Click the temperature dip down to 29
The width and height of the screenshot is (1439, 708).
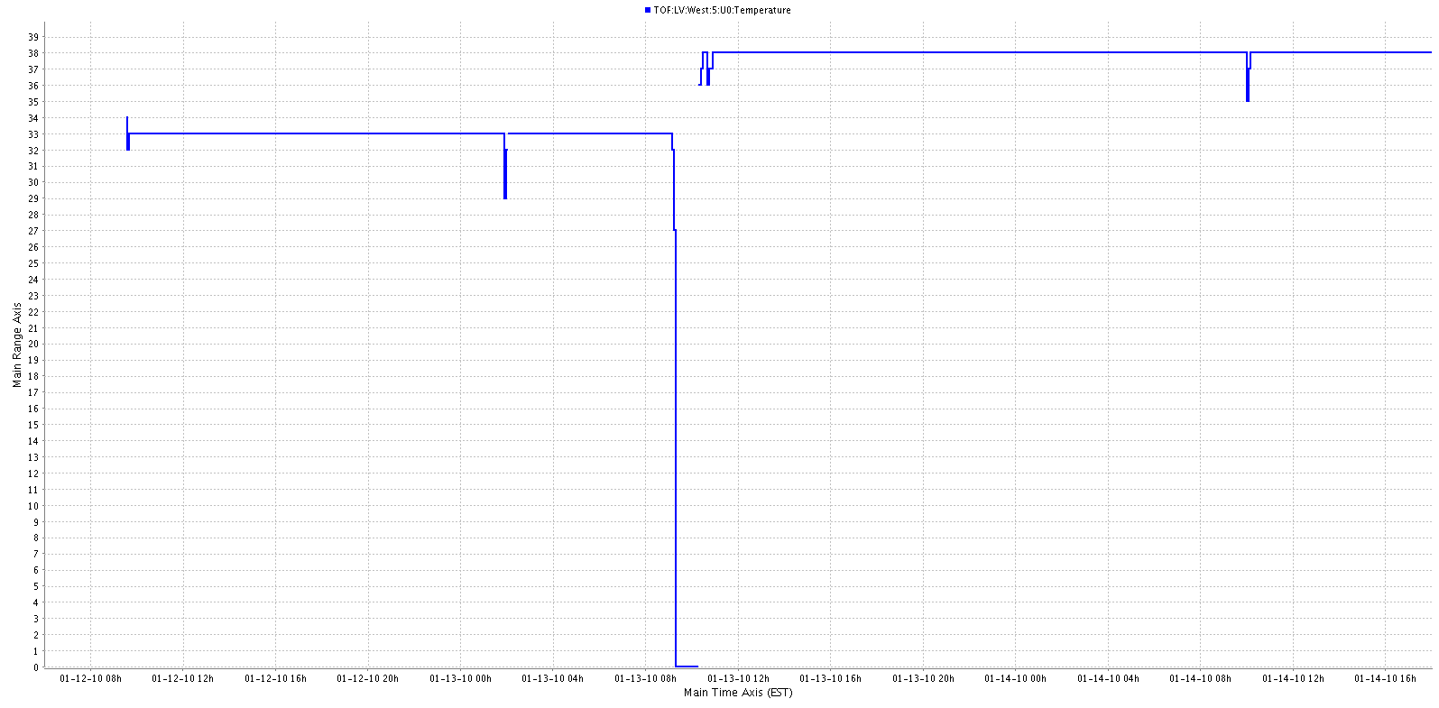[x=505, y=167]
